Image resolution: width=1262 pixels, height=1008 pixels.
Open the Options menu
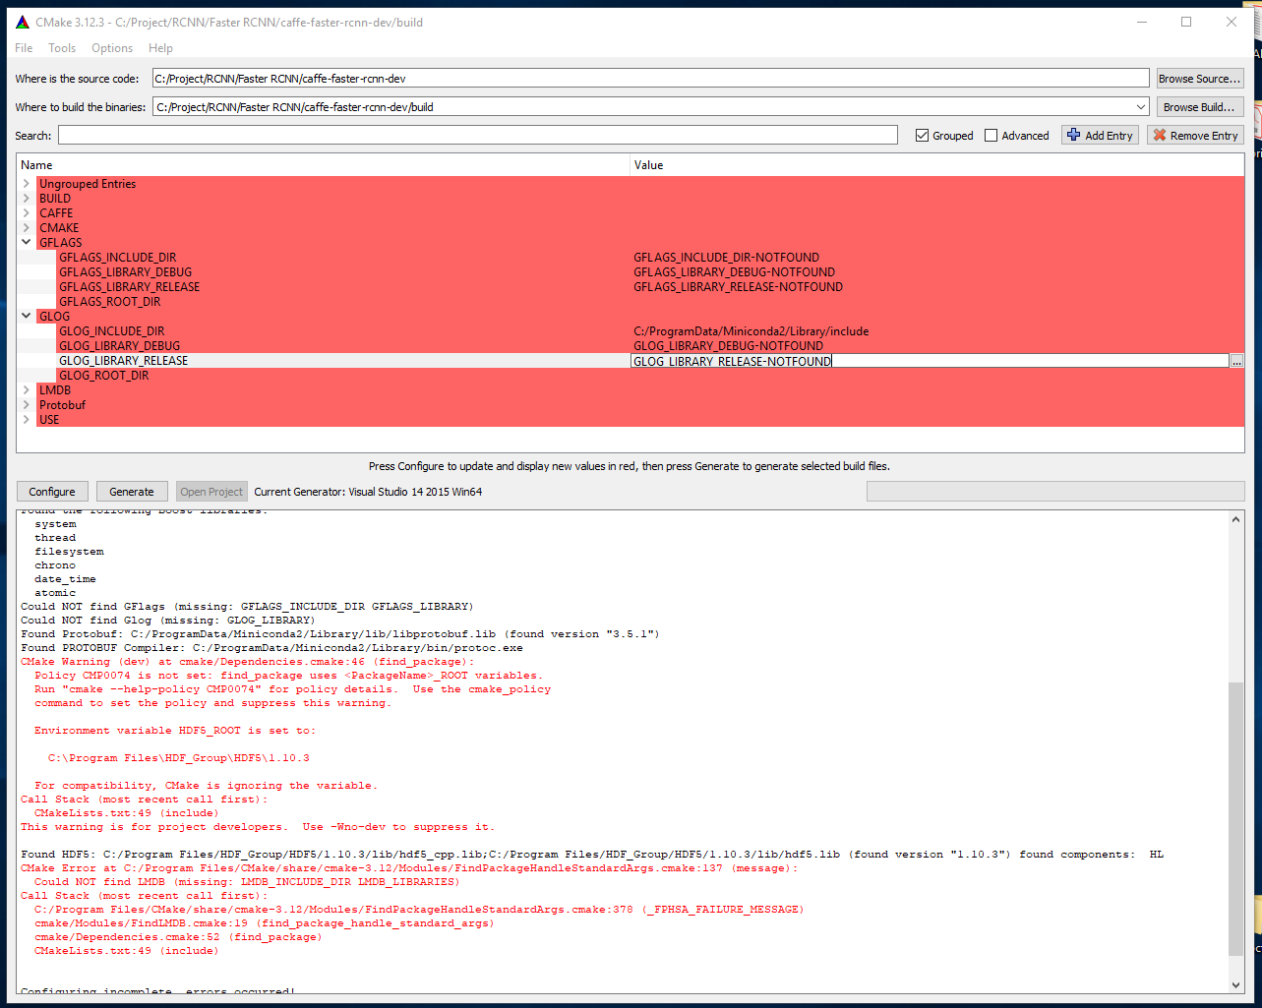coord(112,48)
